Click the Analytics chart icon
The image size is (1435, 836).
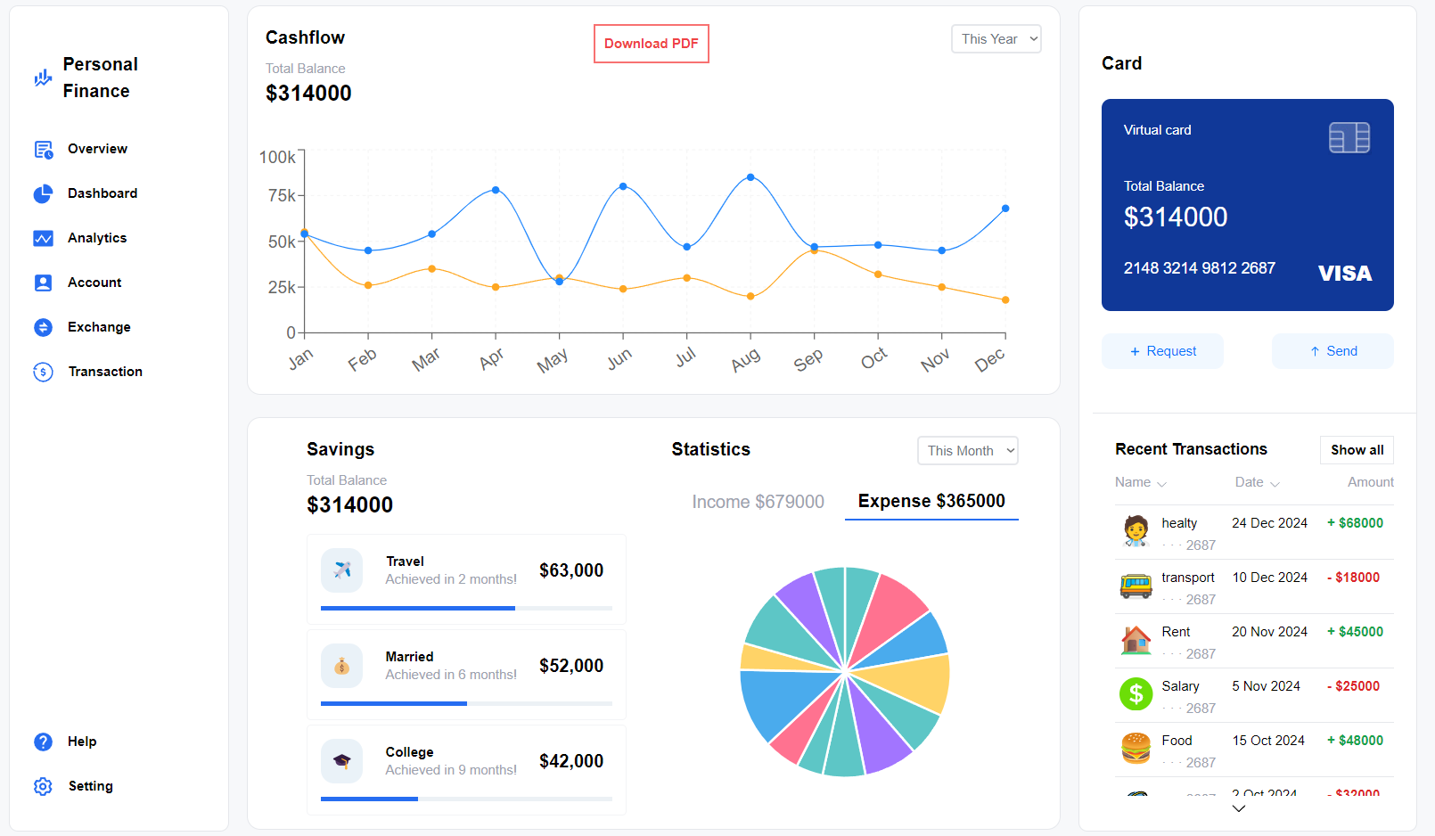(43, 238)
